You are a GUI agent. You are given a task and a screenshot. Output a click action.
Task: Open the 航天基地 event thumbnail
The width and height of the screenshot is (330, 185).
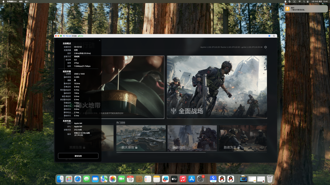(x=141, y=138)
